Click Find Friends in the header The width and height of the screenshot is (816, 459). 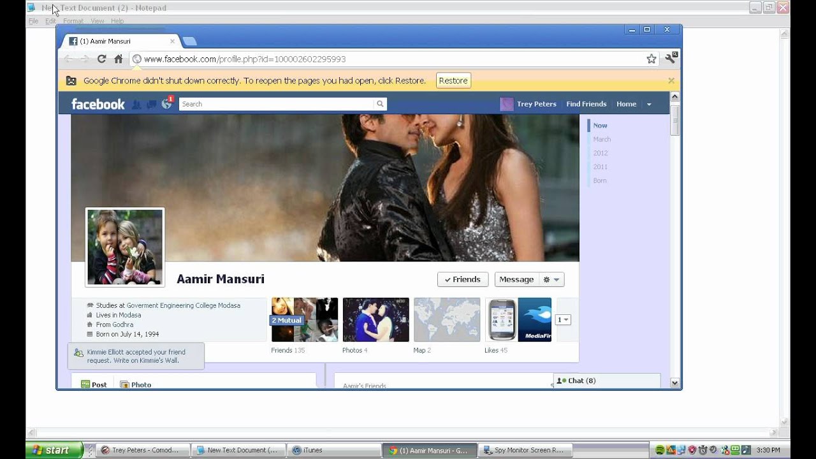586,104
